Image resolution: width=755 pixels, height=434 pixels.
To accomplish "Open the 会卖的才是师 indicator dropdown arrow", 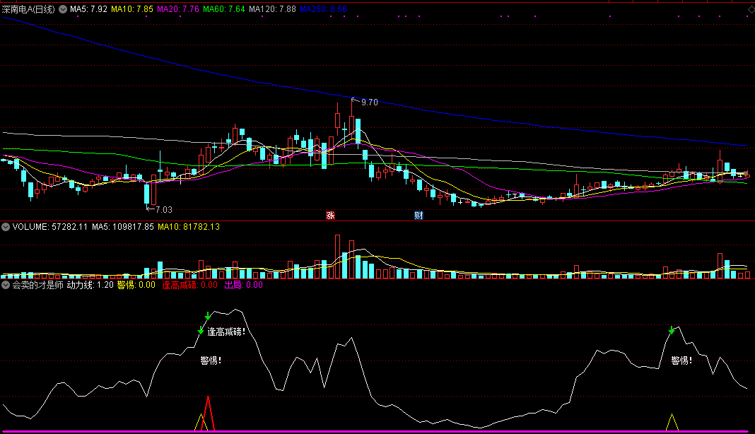I will 6,285.
